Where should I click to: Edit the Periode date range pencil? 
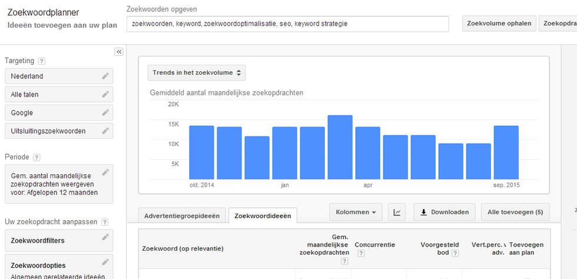(x=105, y=172)
